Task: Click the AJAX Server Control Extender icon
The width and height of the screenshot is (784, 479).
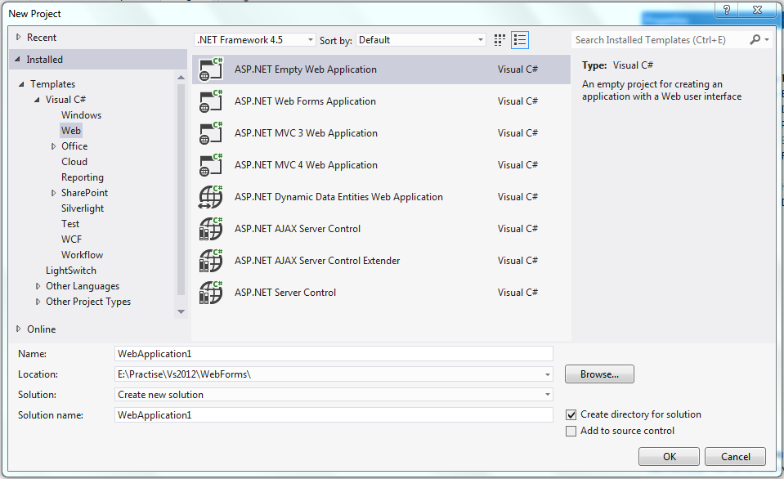Action: [210, 261]
